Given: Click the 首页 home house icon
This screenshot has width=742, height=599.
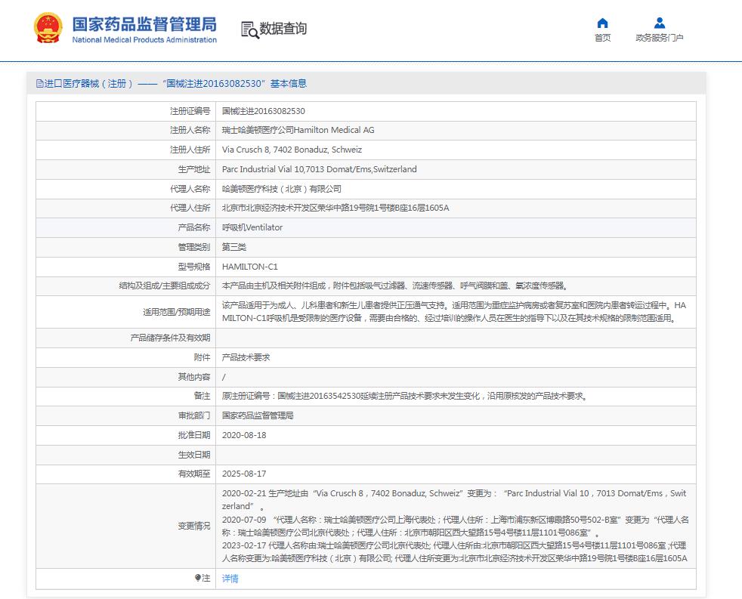Looking at the screenshot, I should pos(602,23).
